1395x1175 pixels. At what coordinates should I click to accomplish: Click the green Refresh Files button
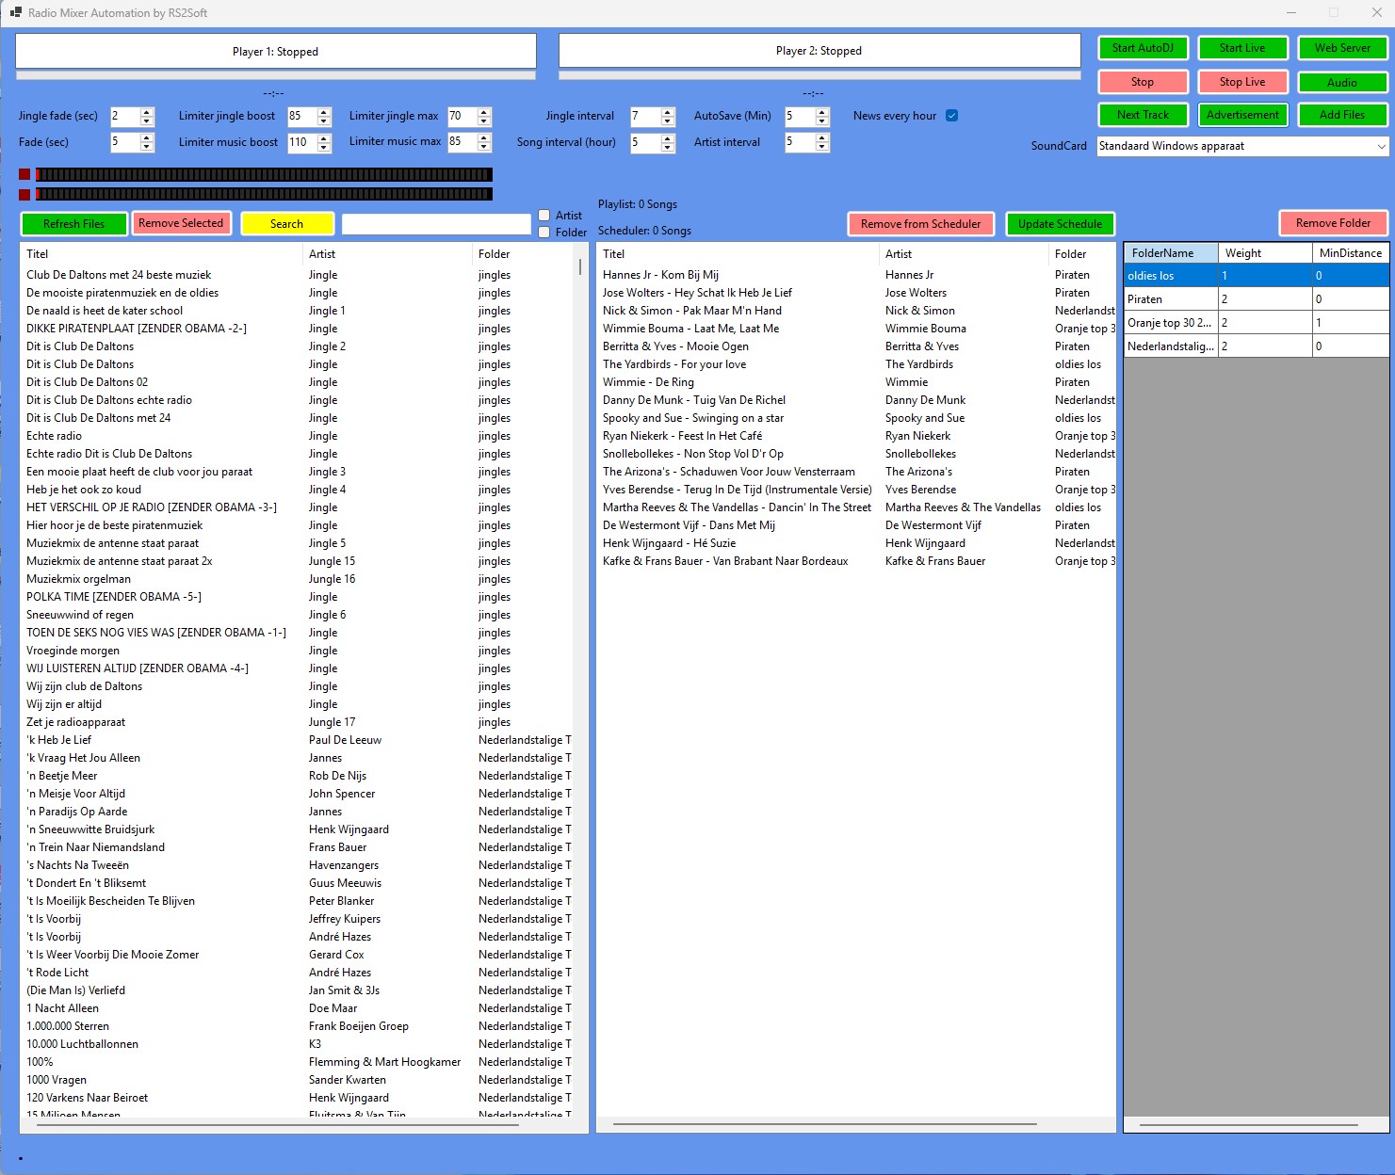[x=73, y=223]
